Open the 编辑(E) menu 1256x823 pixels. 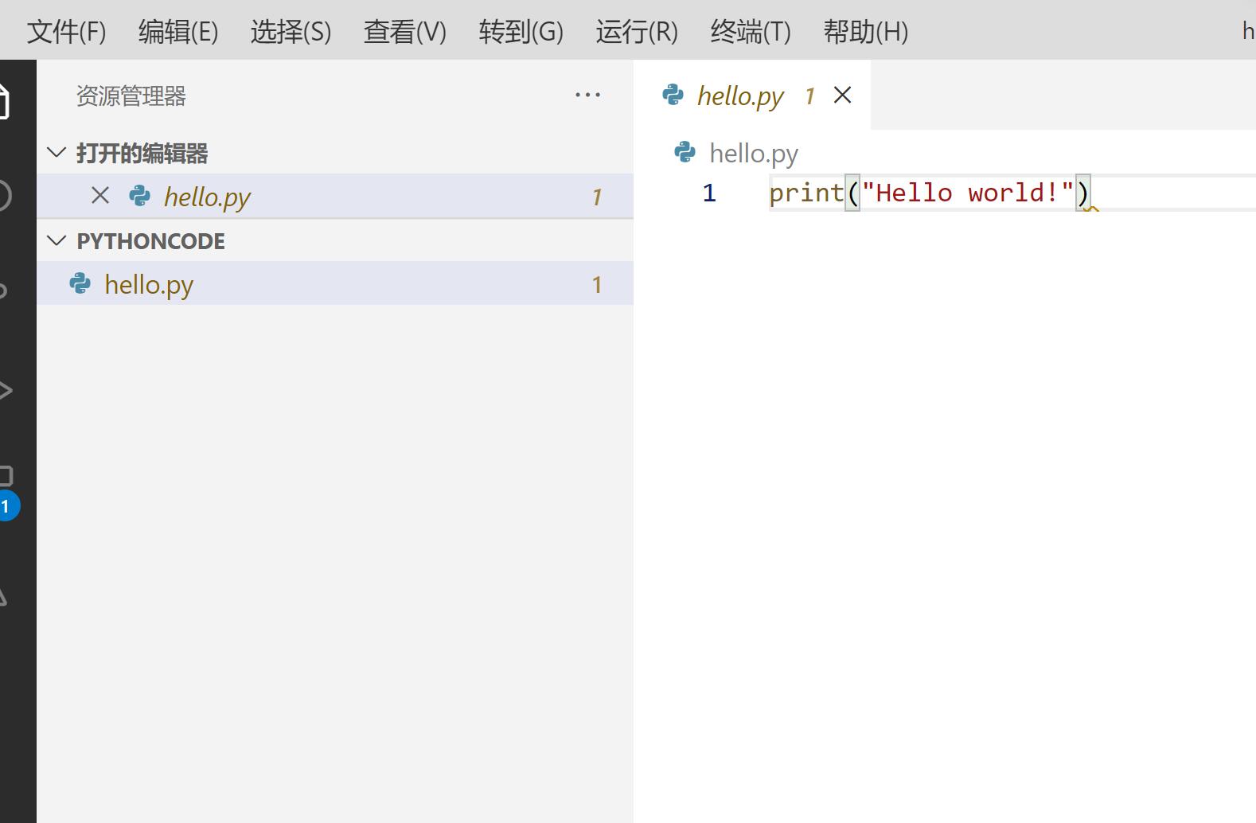pos(178,32)
